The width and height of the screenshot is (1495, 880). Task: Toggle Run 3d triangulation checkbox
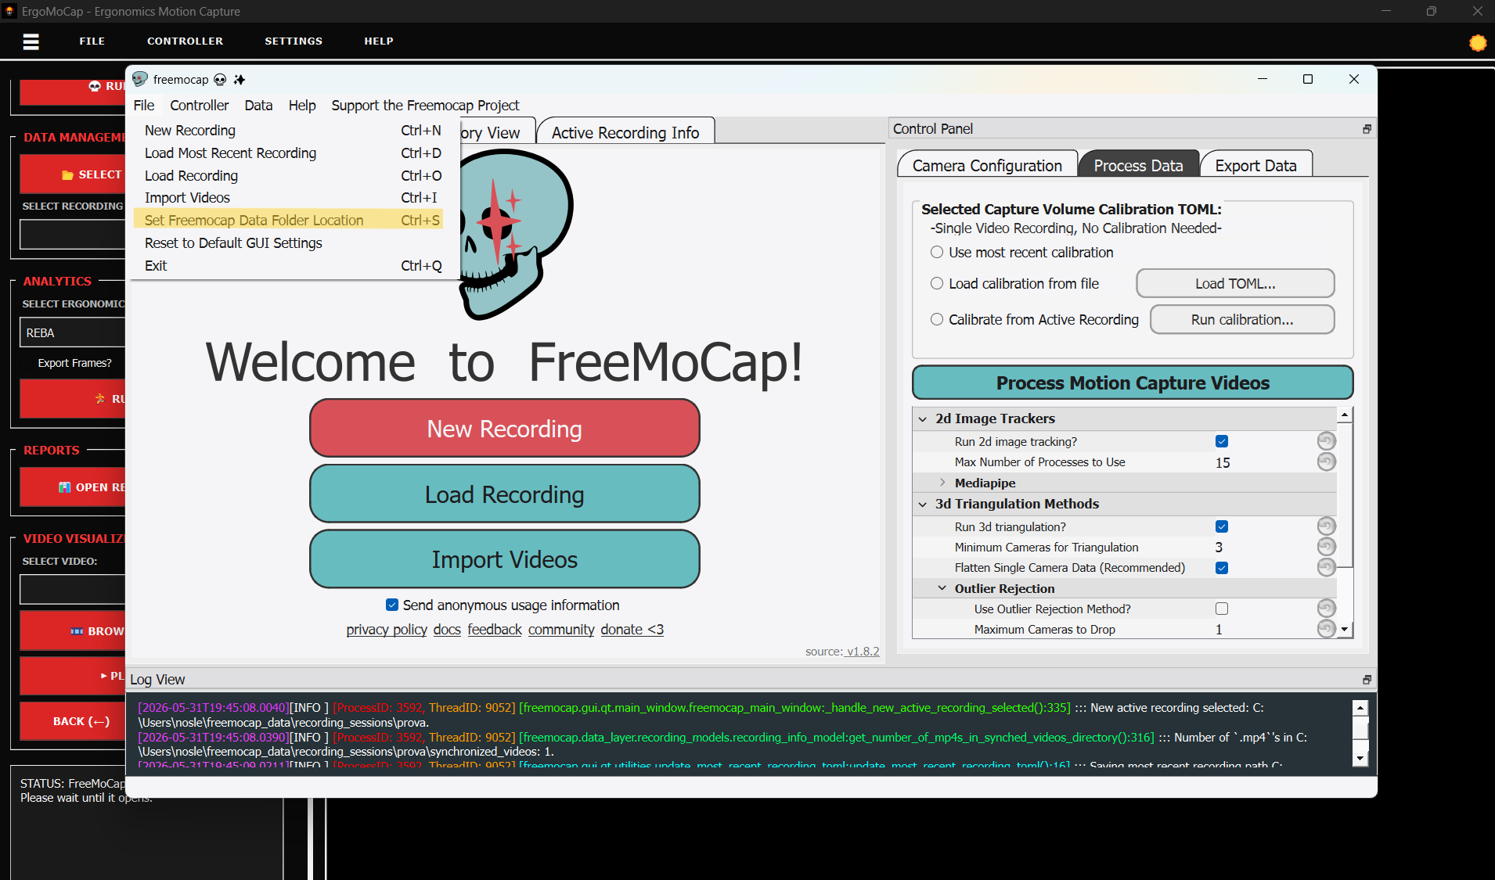[x=1222, y=526]
